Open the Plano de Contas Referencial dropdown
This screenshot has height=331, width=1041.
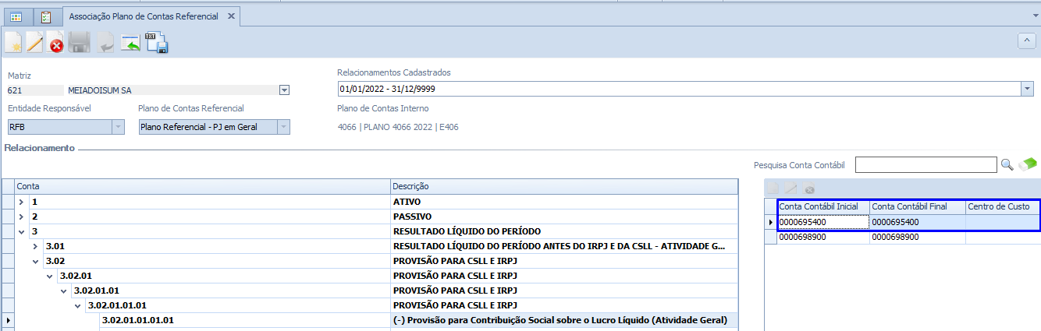point(284,127)
